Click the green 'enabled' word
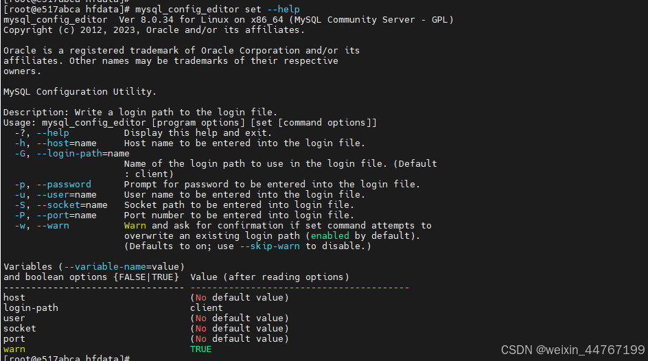The width and height of the screenshot is (648, 361). [x=330, y=236]
